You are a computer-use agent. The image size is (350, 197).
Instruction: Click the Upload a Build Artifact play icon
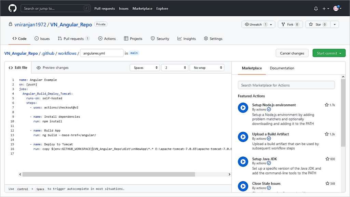(243, 137)
